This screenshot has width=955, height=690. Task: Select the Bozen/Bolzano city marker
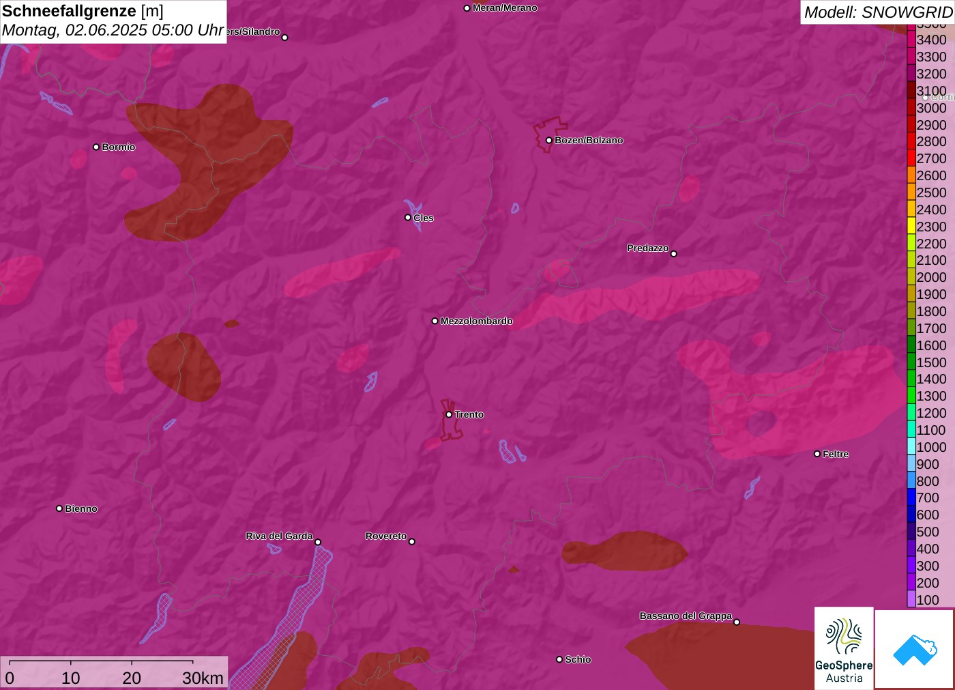548,140
